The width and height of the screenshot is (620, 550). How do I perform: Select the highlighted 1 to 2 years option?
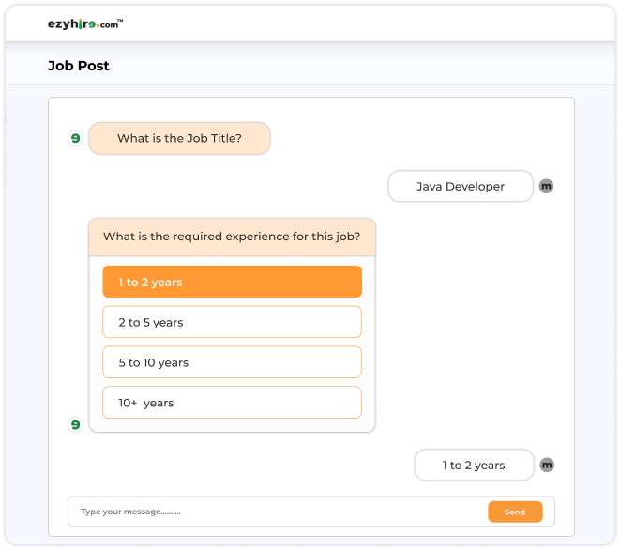pos(232,282)
